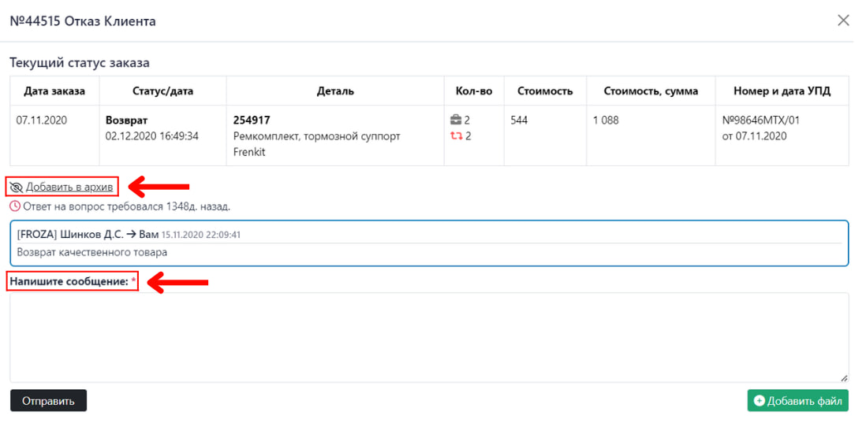This screenshot has height=423, width=866.
Task: Open the Добавить в архив link
Action: 69,187
